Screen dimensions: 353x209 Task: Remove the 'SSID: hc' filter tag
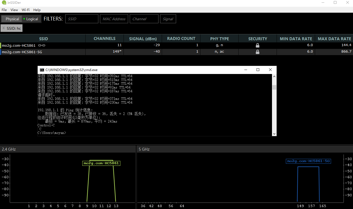pos(4,28)
